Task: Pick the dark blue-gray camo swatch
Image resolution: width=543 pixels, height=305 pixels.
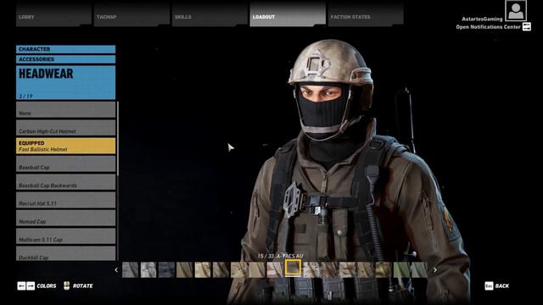Action: [x=166, y=269]
